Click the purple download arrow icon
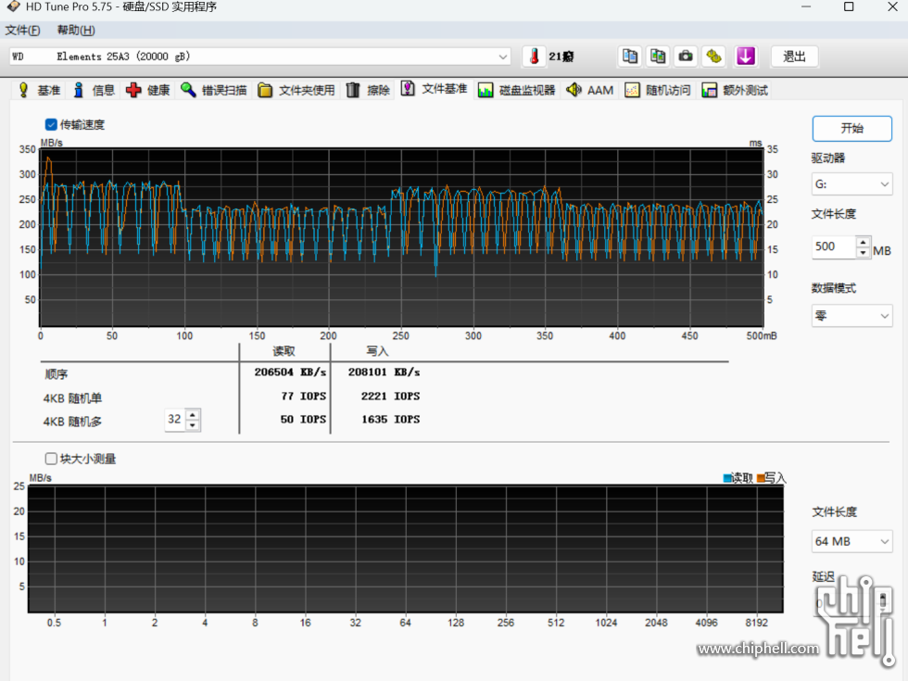 pos(746,57)
